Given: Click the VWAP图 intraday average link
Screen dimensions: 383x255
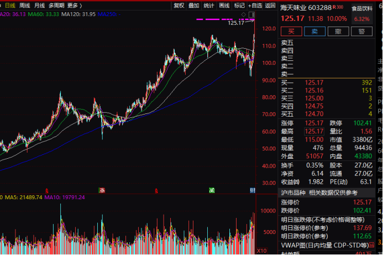Looking at the screenshot, I should pyautogui.click(x=324, y=245).
